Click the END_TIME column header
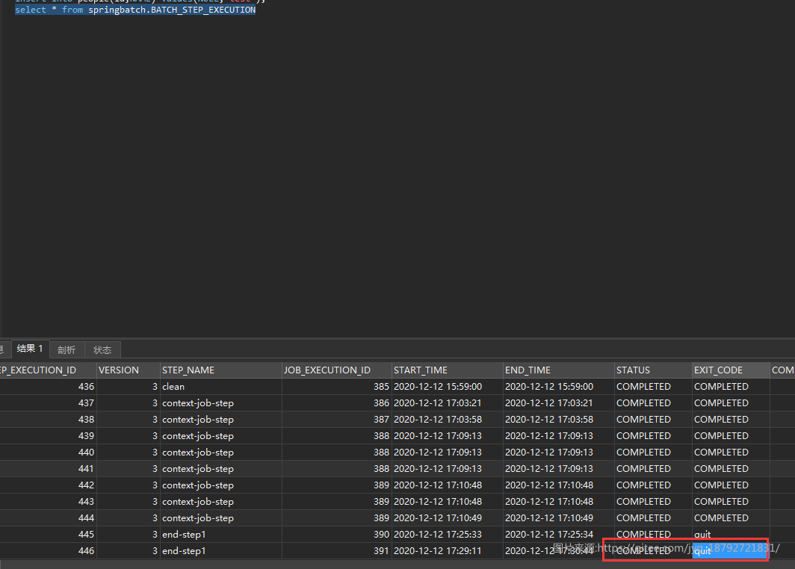Screen dimensions: 795x569 (x=558, y=370)
